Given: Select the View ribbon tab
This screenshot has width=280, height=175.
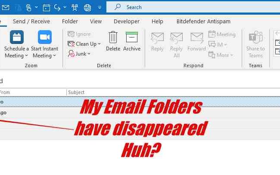Looking at the screenshot, I should point(96,22).
